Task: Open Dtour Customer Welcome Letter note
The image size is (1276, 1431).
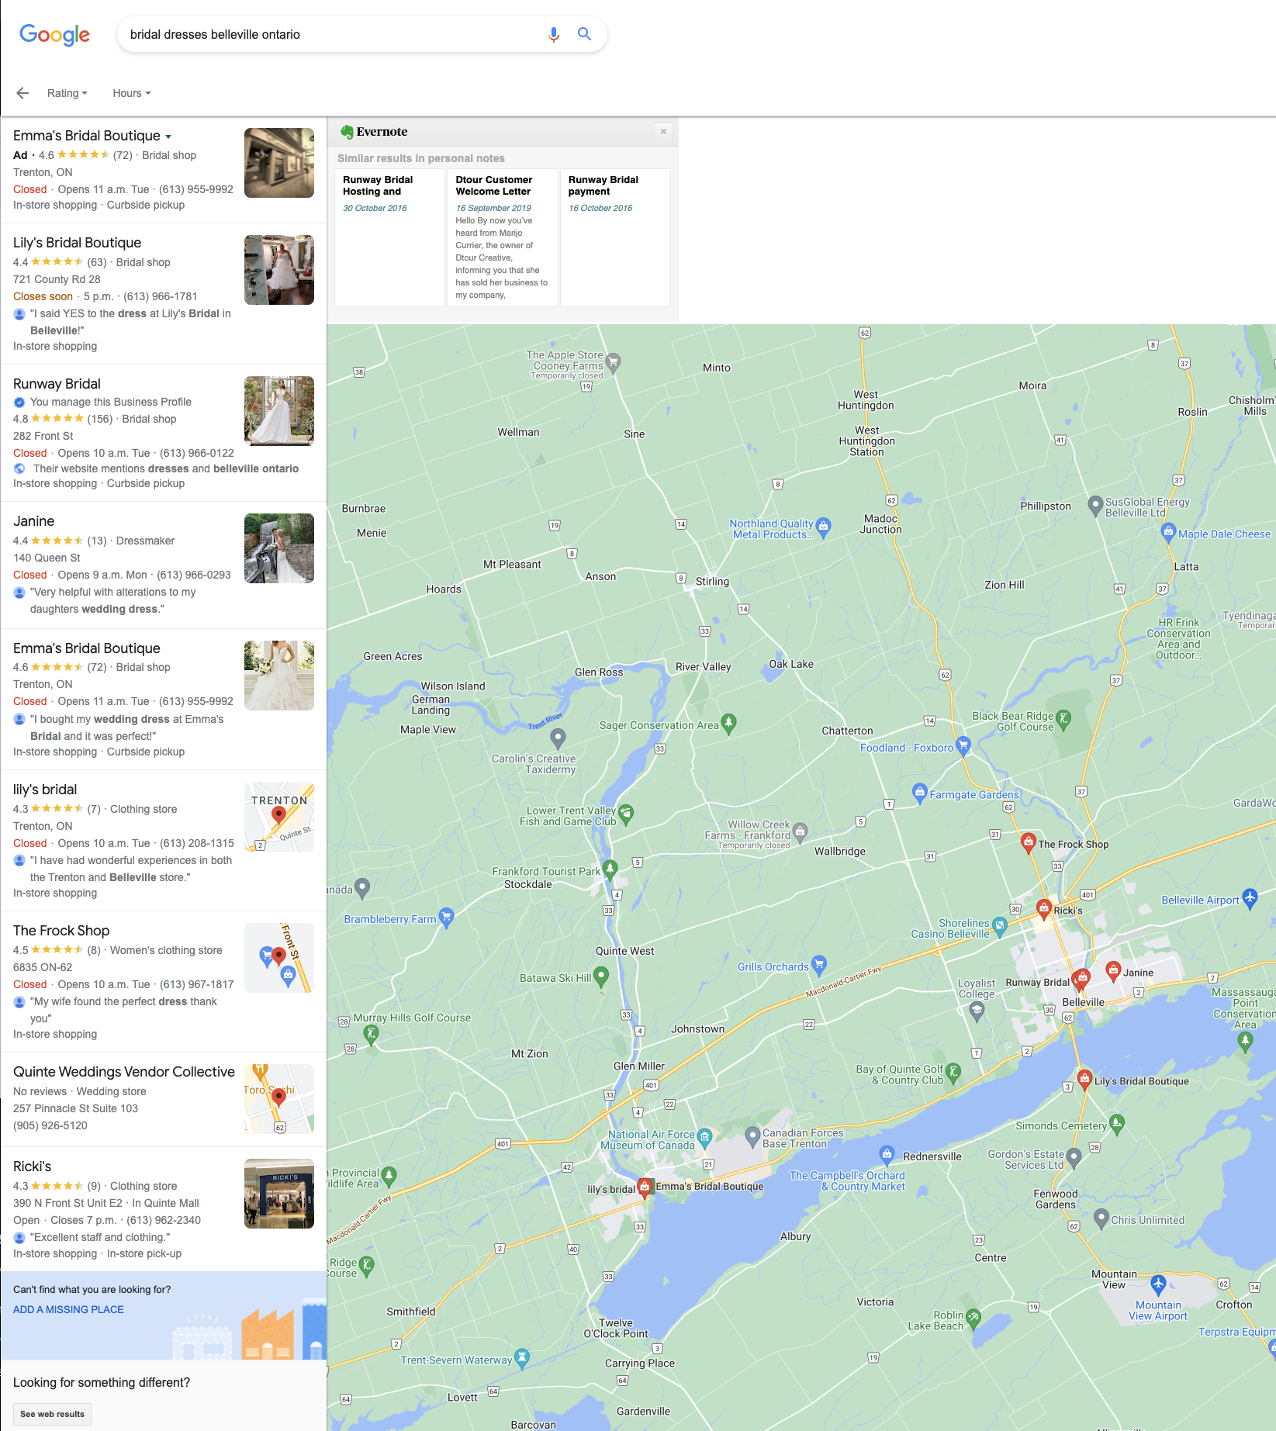Action: point(502,237)
